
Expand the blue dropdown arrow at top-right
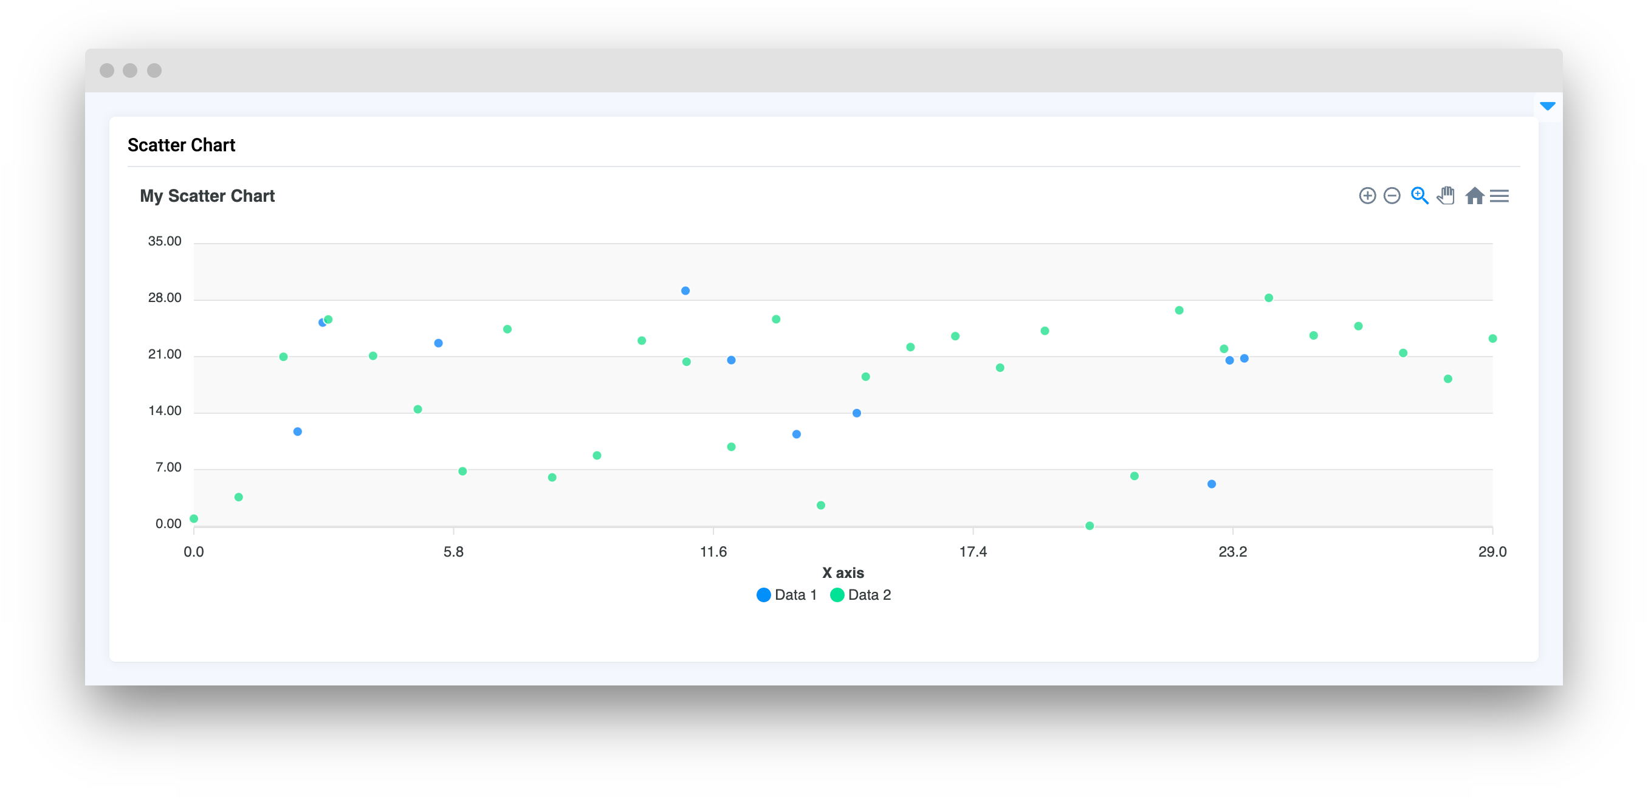click(x=1547, y=106)
